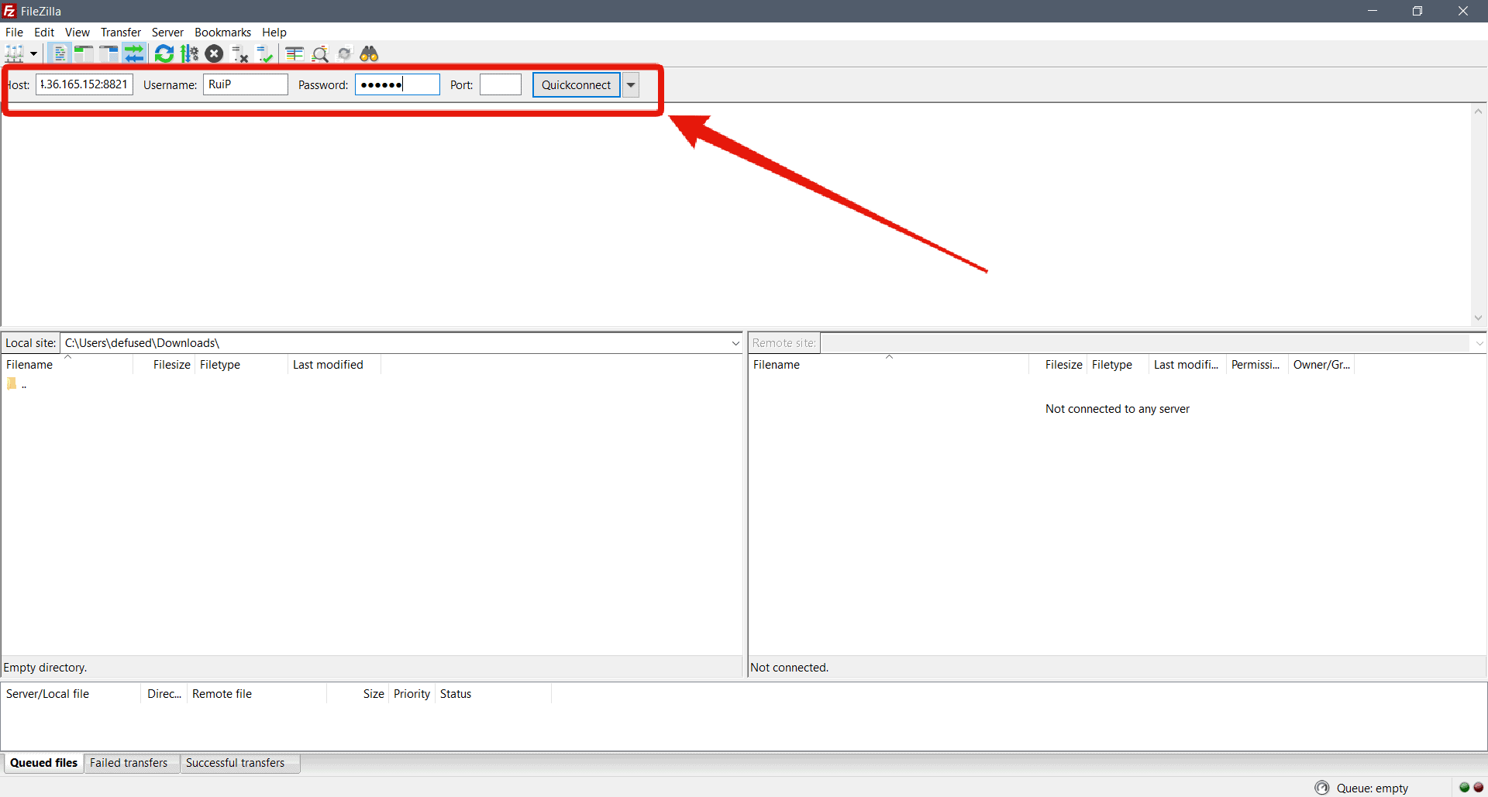1488x797 pixels.
Task: Reconnect to last server icon
Action: pos(265,53)
